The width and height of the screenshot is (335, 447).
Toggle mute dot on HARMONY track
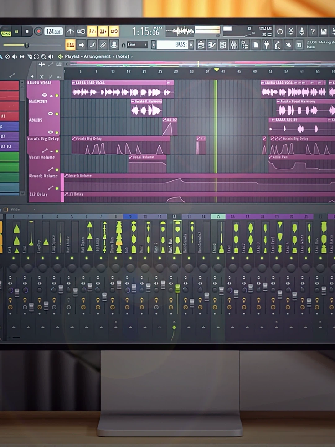click(x=57, y=114)
